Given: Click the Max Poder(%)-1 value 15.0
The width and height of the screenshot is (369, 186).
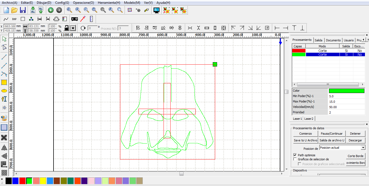Looking at the screenshot, I should 347,101.
